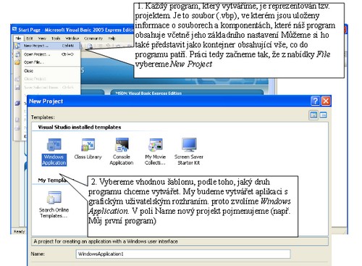Choose Screen Saver Starter Kit template

(x=189, y=151)
